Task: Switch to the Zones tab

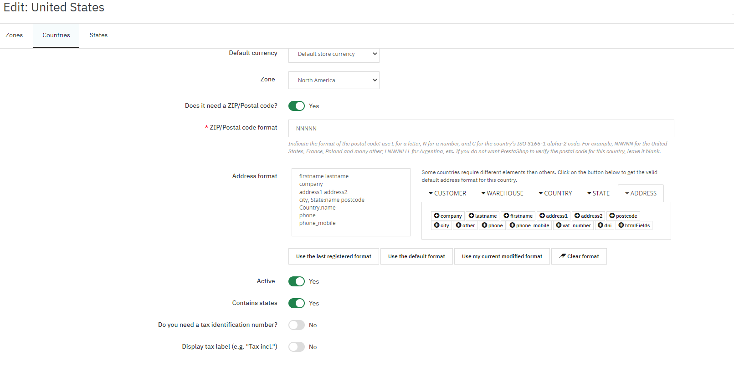Action: [14, 35]
